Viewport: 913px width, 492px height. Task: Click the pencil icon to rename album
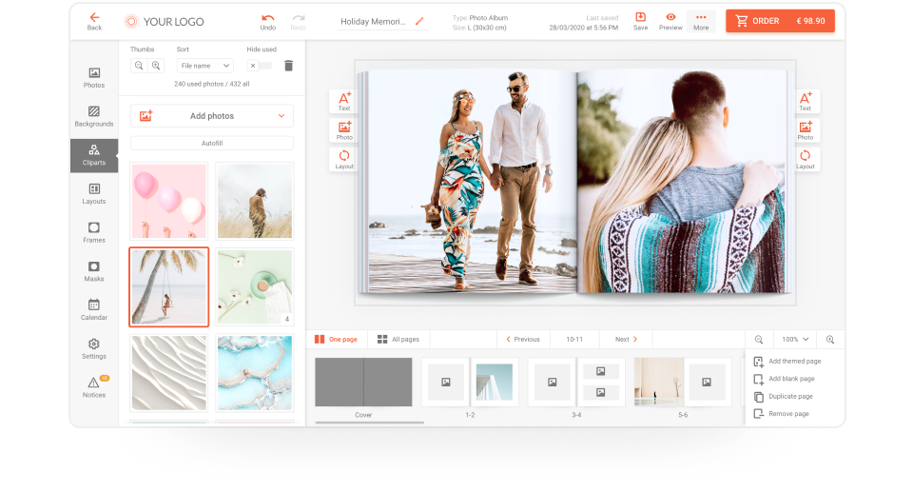(419, 21)
